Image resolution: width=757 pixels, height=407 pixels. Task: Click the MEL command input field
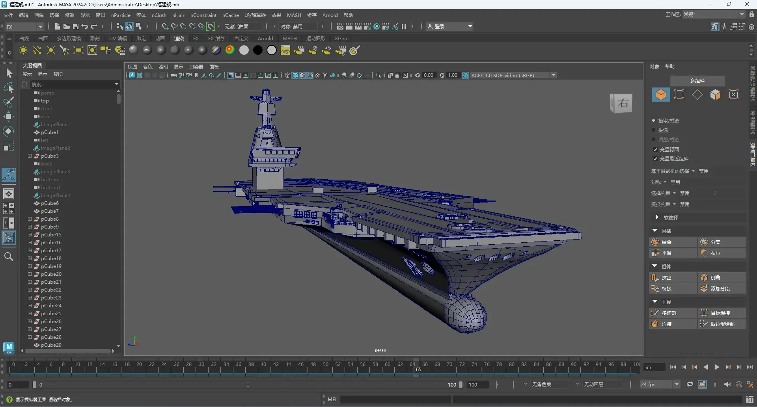coord(395,400)
